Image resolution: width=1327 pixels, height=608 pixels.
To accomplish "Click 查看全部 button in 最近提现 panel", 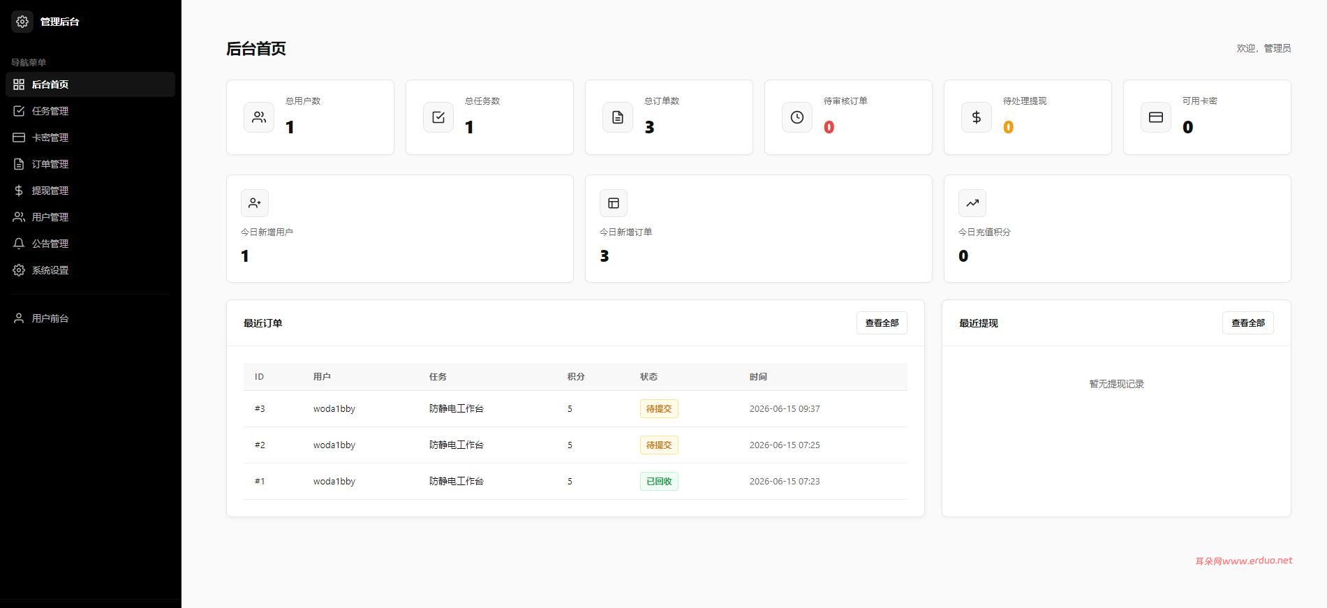I will point(1247,323).
